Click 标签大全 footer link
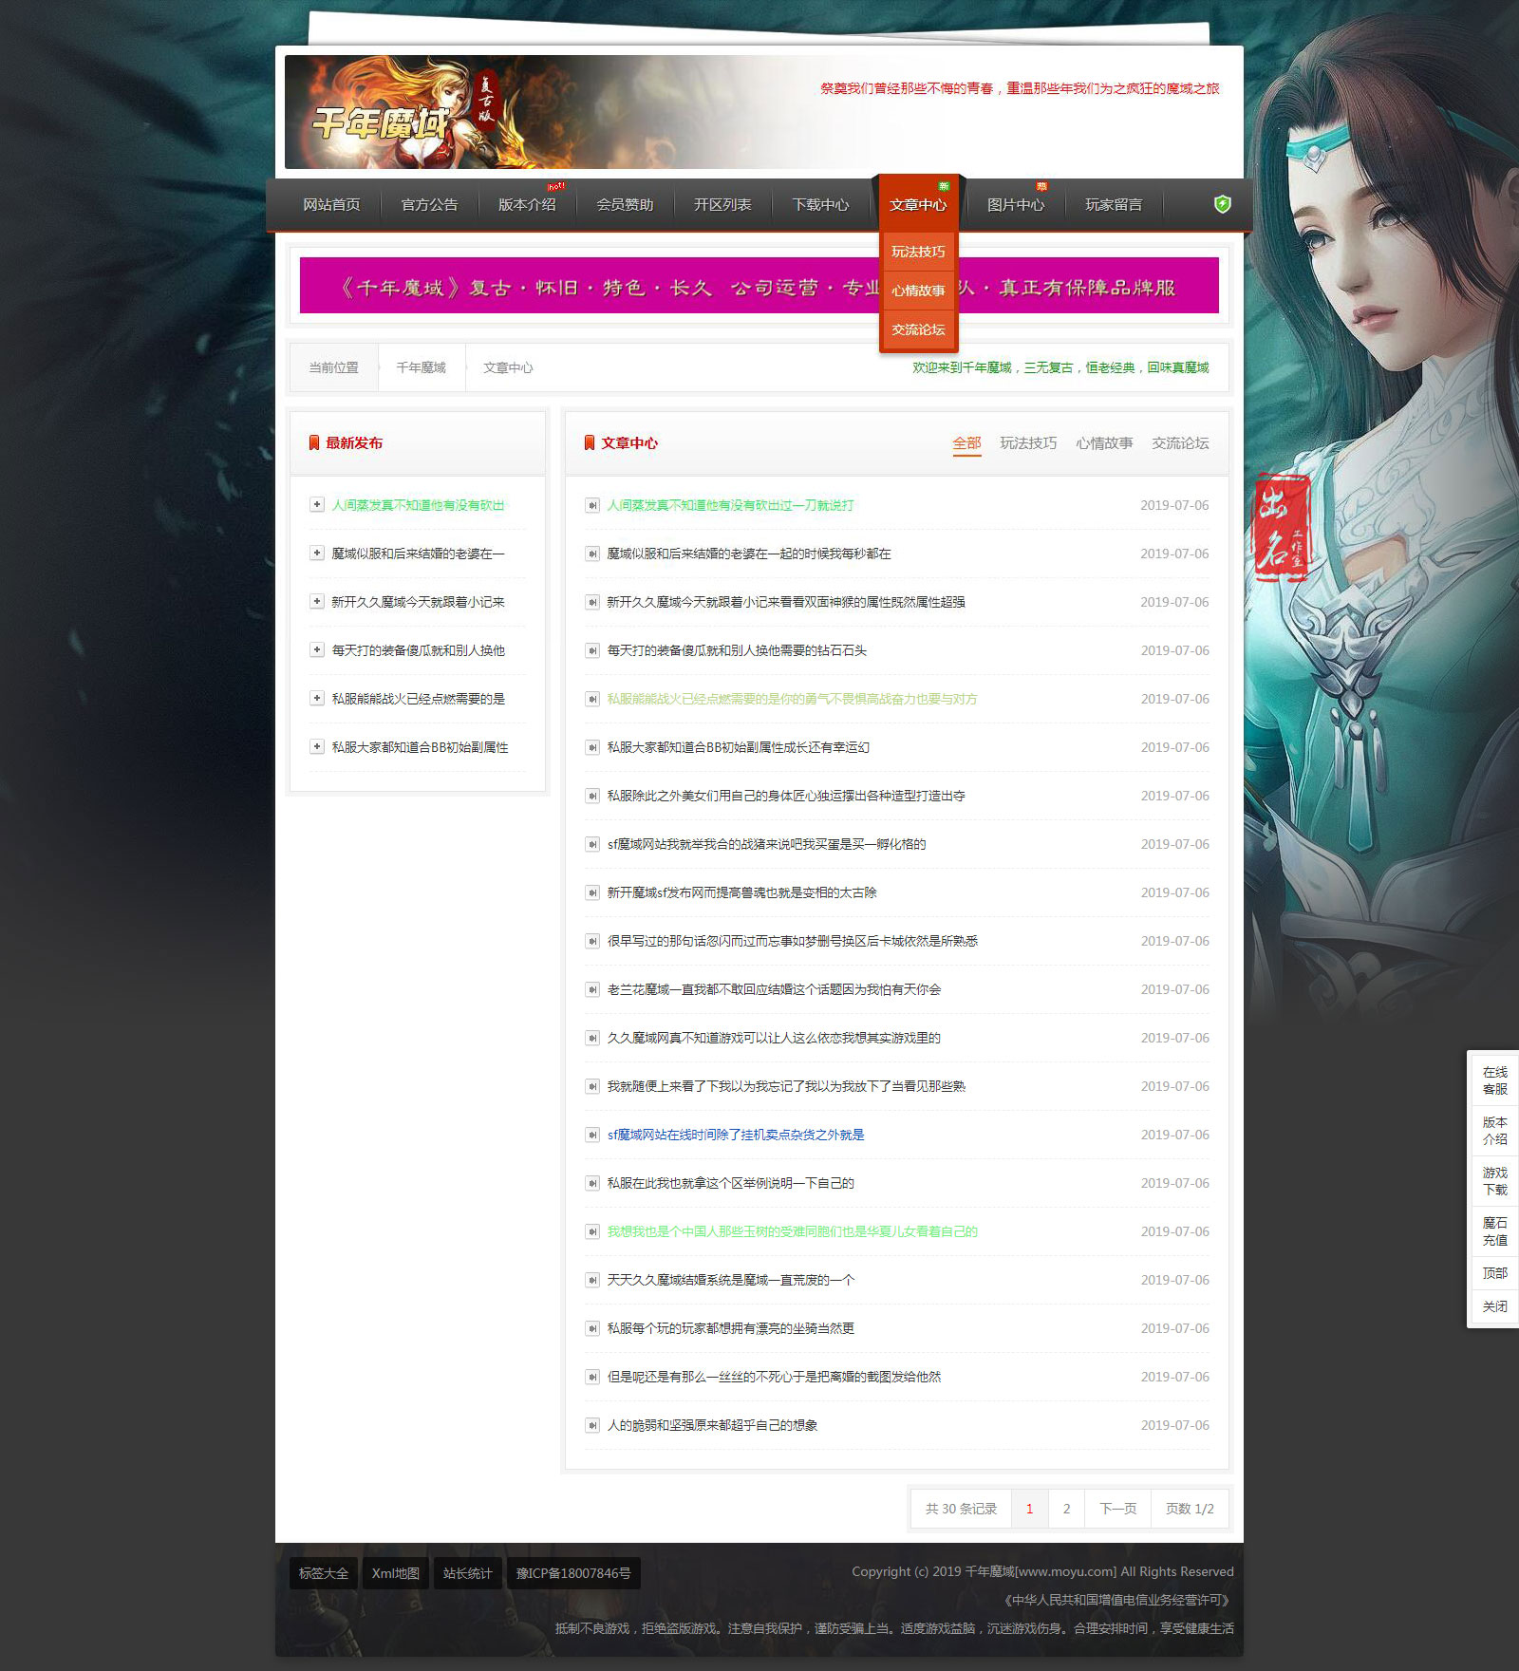The image size is (1519, 1671). coord(324,1573)
